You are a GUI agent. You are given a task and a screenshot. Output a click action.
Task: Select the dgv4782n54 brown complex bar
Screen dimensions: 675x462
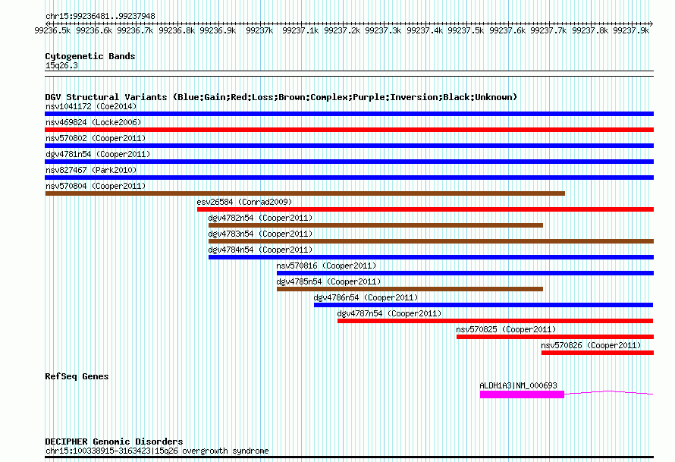click(x=375, y=225)
